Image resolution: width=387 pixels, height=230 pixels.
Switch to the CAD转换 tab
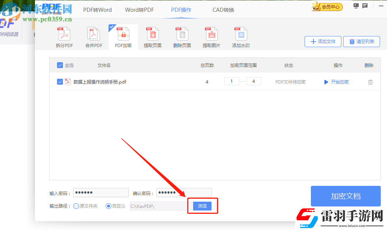click(x=223, y=10)
